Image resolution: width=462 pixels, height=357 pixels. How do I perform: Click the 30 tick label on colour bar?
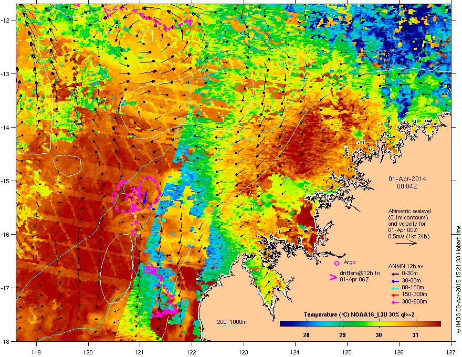pyautogui.click(x=379, y=335)
